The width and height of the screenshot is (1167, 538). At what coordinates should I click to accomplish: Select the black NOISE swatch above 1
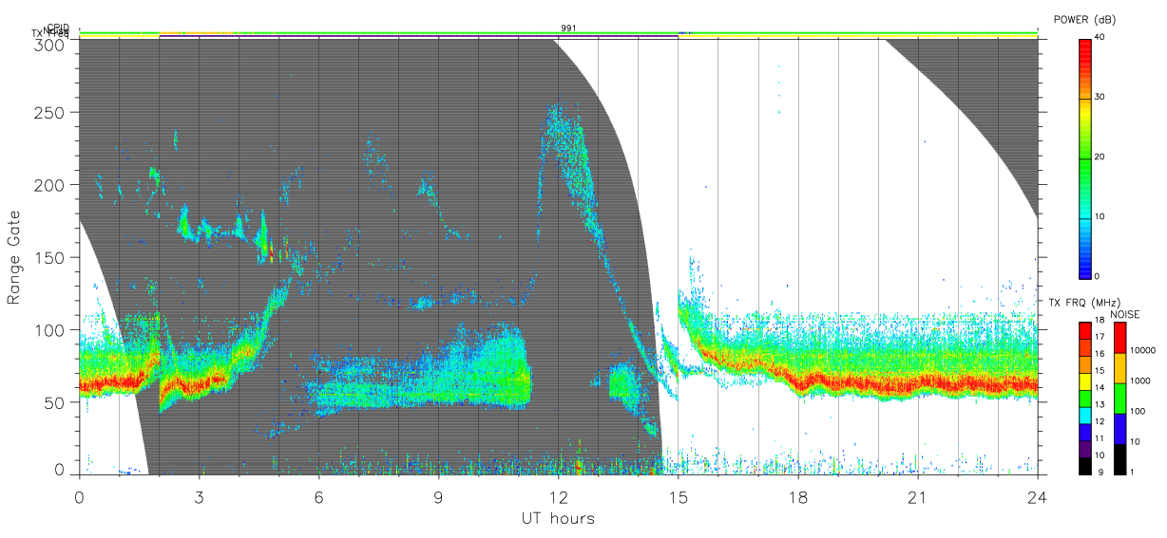(1119, 459)
